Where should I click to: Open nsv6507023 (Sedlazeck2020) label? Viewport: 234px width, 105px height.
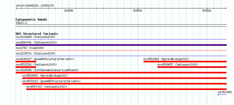pyautogui.click(x=47, y=87)
